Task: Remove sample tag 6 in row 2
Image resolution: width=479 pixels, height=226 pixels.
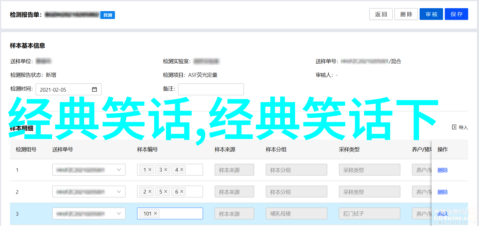Action: click(182, 191)
